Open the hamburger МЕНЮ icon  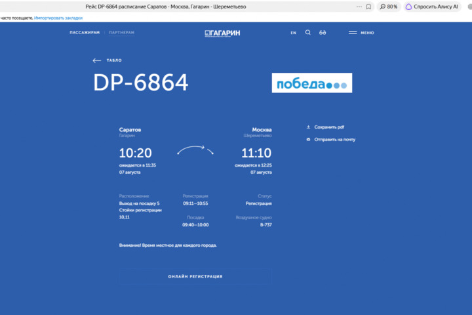[353, 33]
